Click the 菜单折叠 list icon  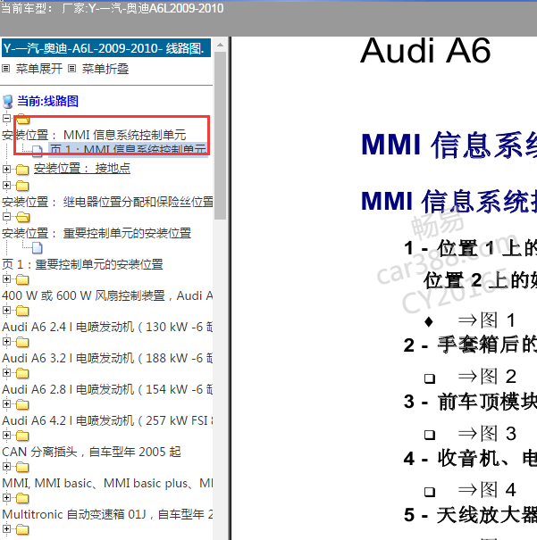pyautogui.click(x=71, y=69)
